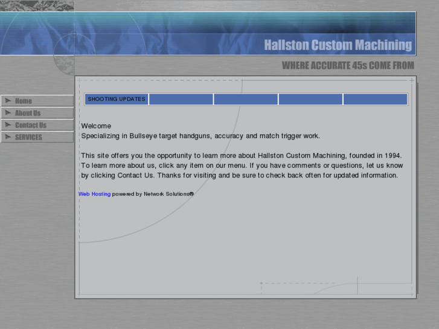Click the Welcome heading text

click(96, 126)
